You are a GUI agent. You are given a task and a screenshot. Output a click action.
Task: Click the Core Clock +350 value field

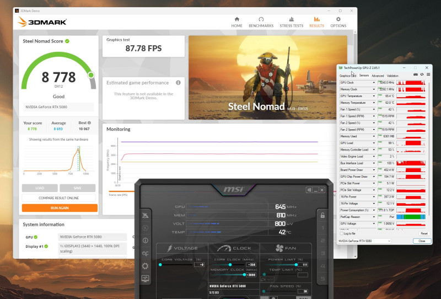click(x=251, y=265)
